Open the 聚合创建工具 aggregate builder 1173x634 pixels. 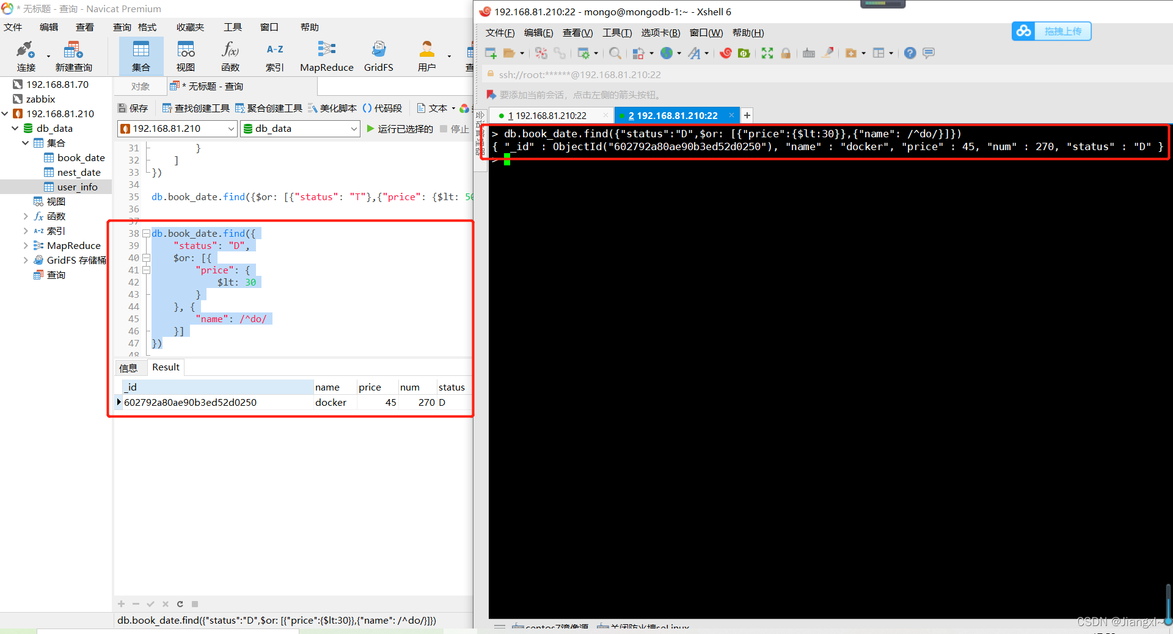click(269, 108)
